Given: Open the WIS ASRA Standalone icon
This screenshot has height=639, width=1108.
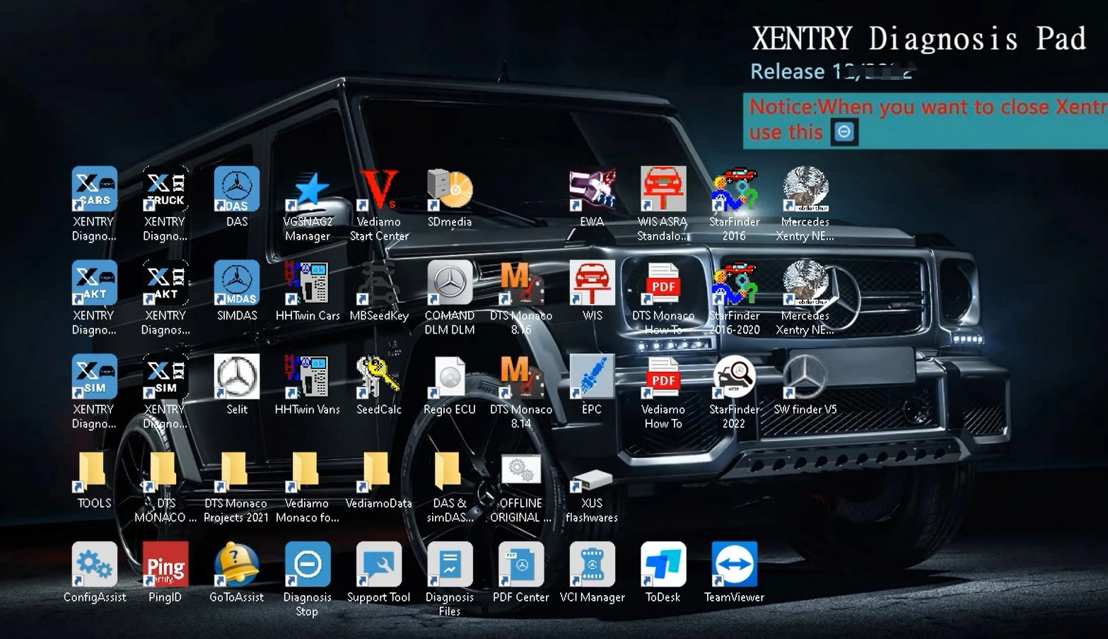Looking at the screenshot, I should 663,191.
